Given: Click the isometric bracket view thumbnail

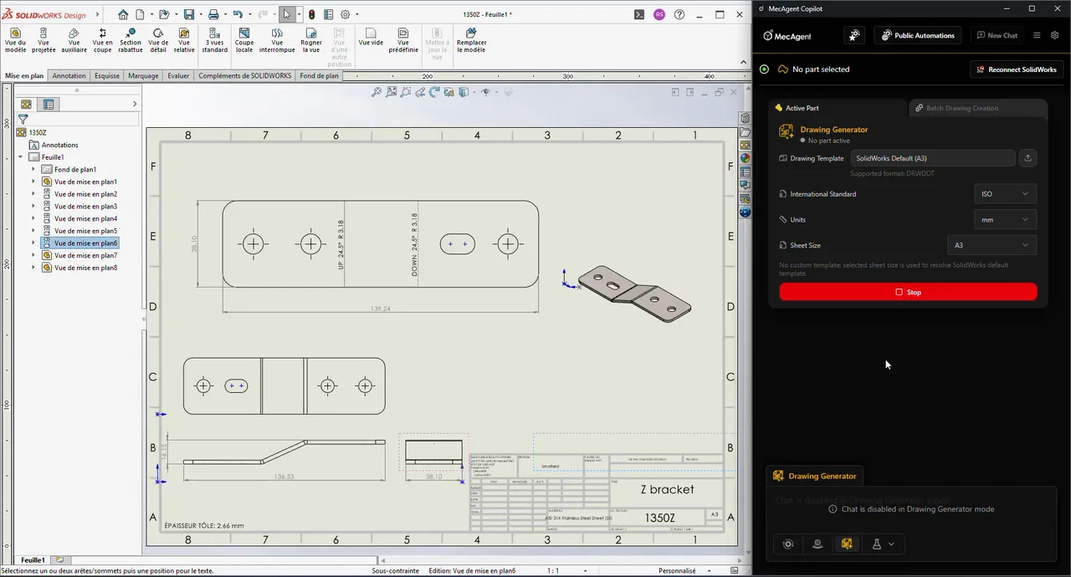Looking at the screenshot, I should pos(635,293).
